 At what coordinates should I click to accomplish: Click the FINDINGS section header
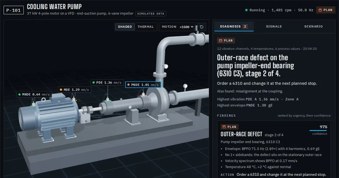point(226,116)
